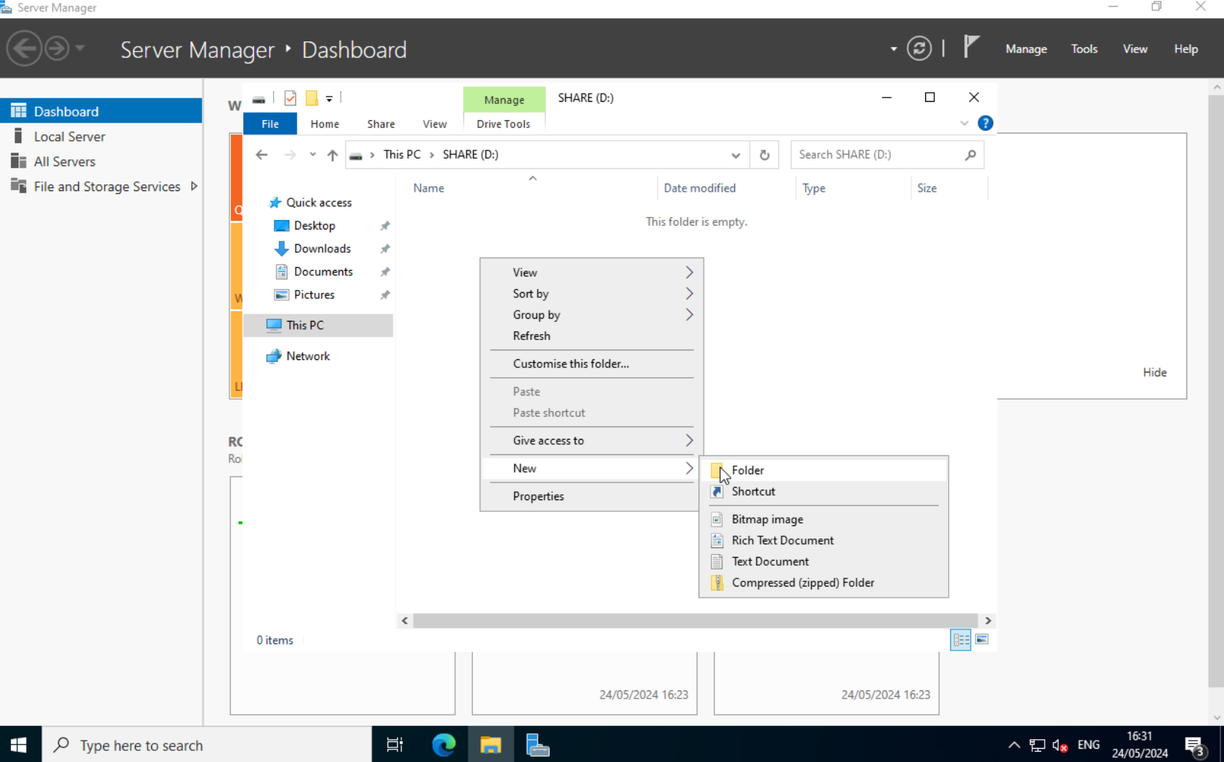Create a new Folder from the submenu
The image size is (1224, 762).
(823, 470)
